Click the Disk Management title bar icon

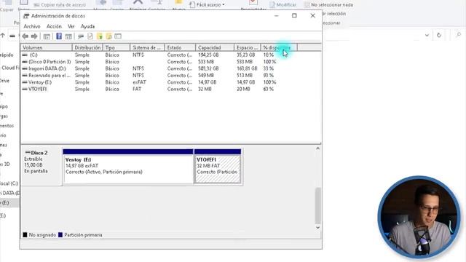tap(26, 16)
